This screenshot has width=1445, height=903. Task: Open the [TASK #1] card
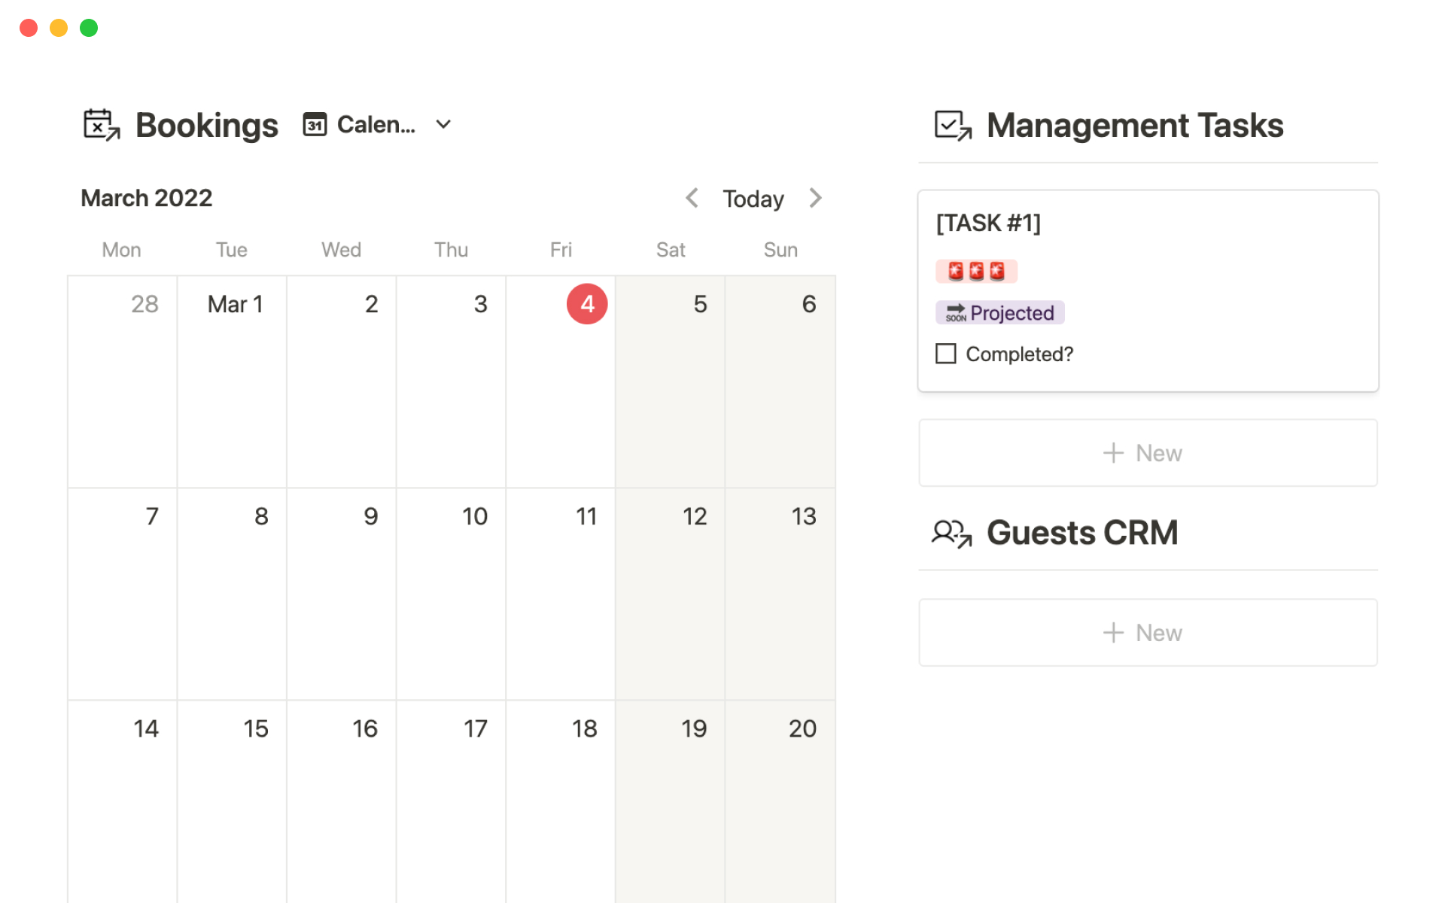pos(988,223)
